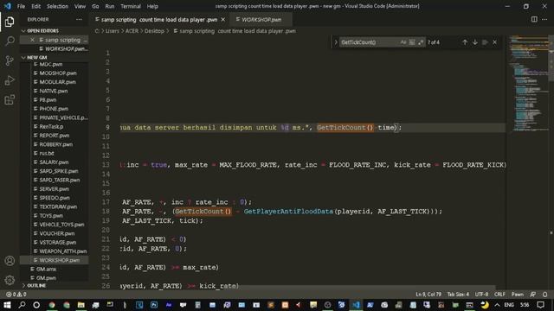554x311 pixels.
Task: Toggle Match Whole Word in find widget
Action: click(412, 42)
